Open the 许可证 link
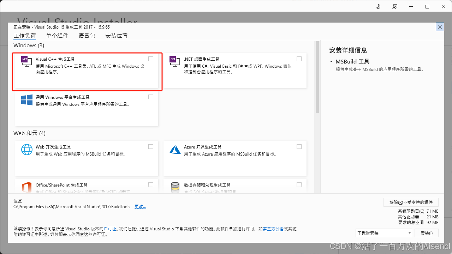Image resolution: width=452 pixels, height=254 pixels. [x=110, y=229]
